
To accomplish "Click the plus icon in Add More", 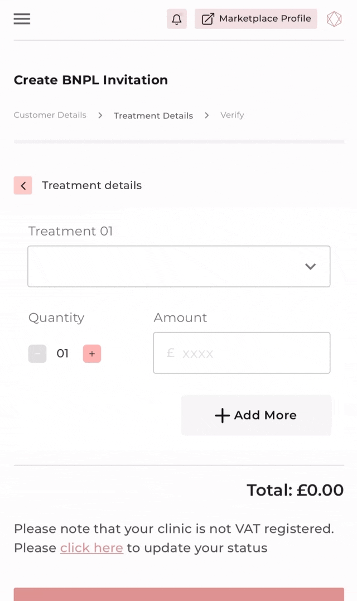I will click(222, 416).
